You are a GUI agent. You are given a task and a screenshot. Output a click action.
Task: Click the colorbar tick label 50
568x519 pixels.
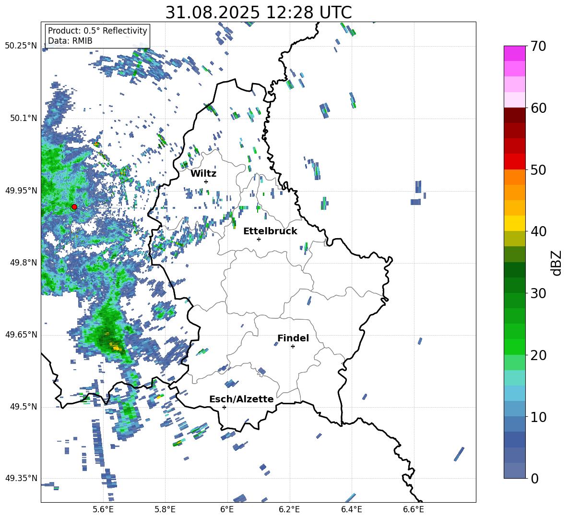click(538, 170)
